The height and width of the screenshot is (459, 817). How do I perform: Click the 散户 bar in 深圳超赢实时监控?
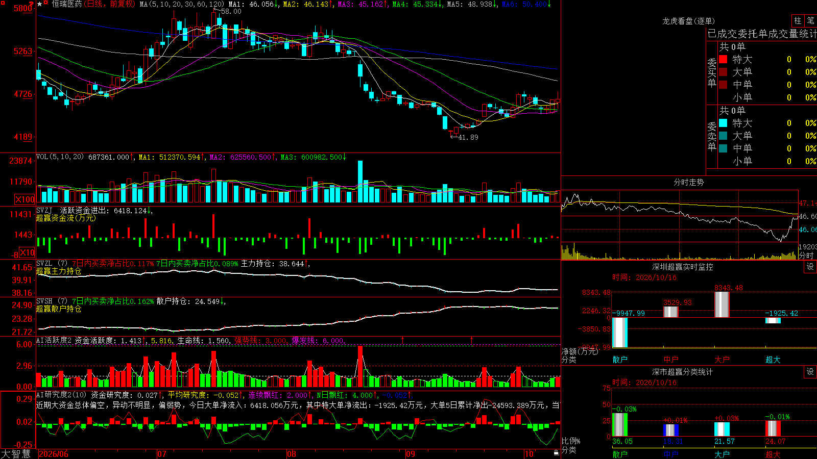coord(620,333)
